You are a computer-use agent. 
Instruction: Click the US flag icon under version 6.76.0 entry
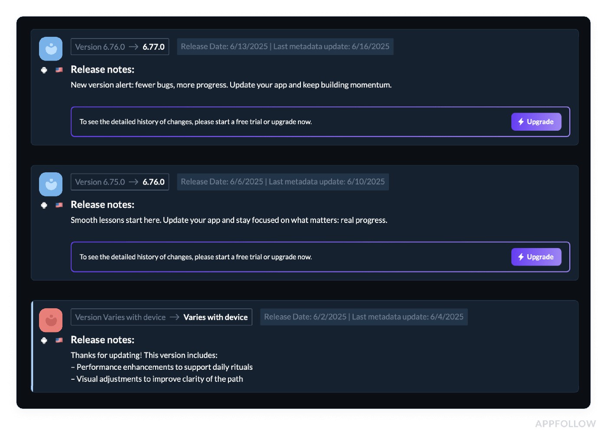click(59, 205)
